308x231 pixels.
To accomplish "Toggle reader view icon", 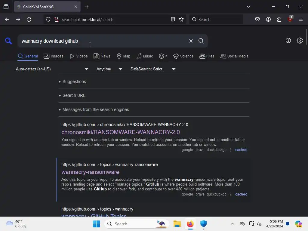I will pyautogui.click(x=173, y=19).
